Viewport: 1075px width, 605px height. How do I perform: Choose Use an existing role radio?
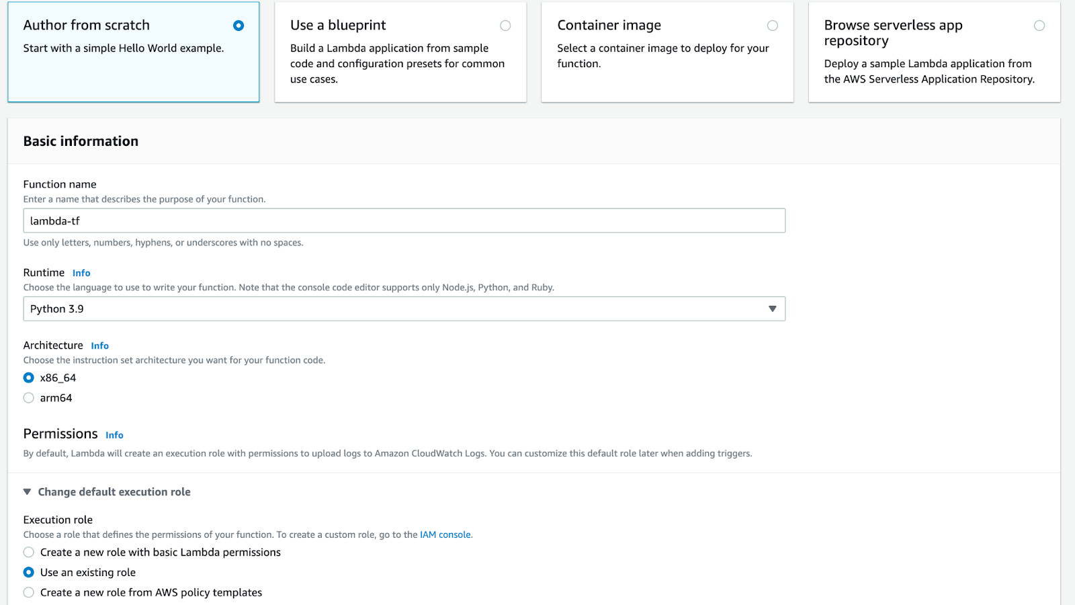tap(29, 573)
